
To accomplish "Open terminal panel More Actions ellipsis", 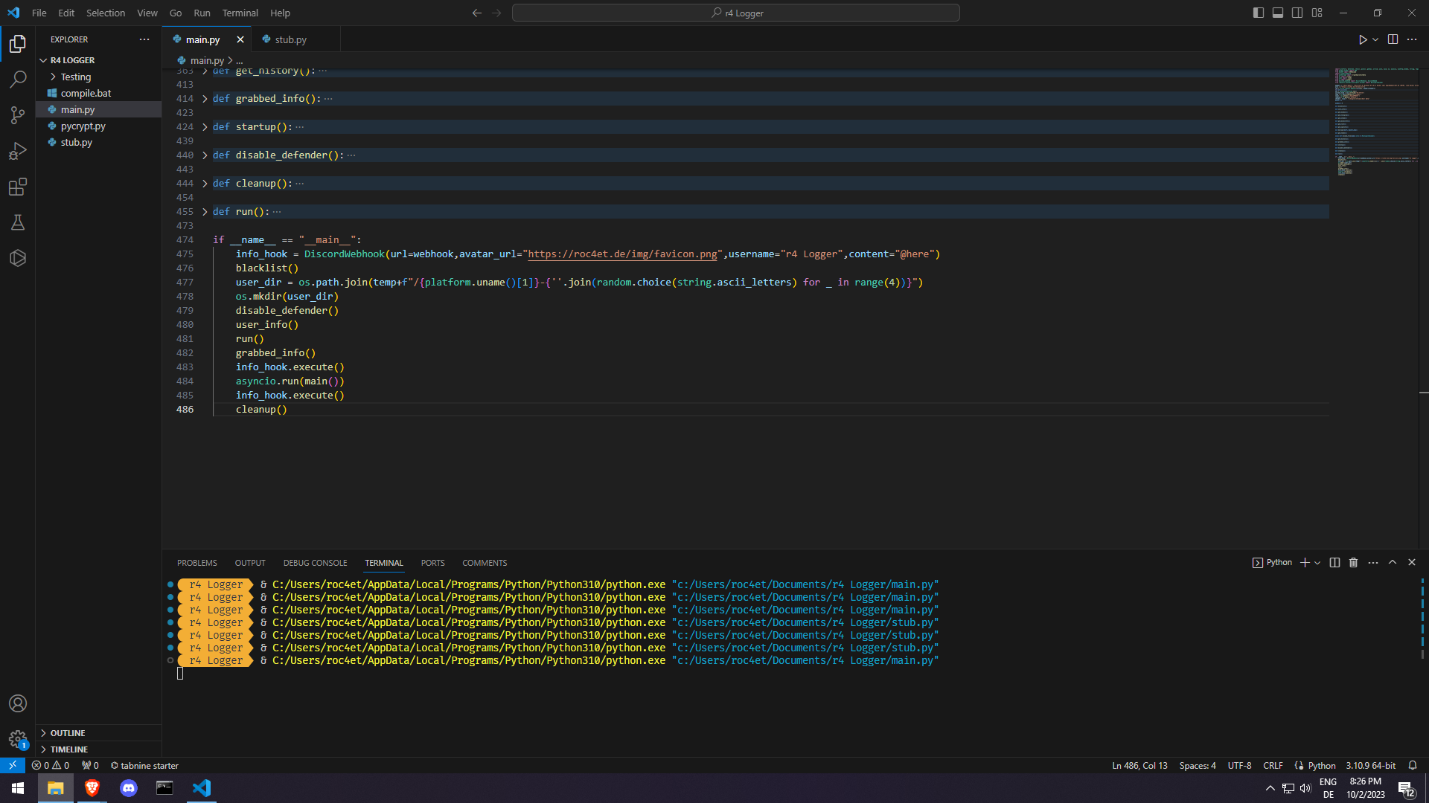I will tap(1373, 563).
